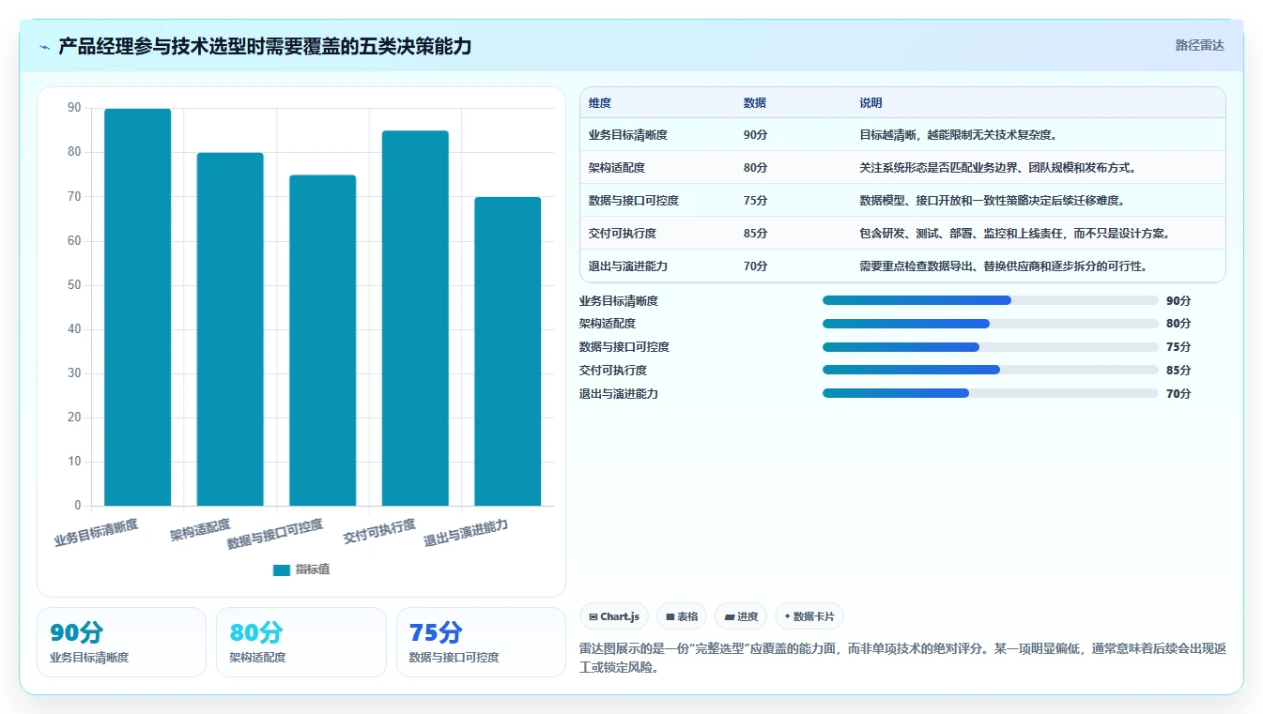Click the 业务目标清晰度 90分 progress bar
The height and width of the screenshot is (714, 1263).
[x=990, y=300]
